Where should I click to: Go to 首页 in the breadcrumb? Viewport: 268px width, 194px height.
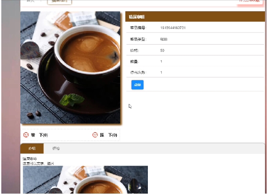(30, 1)
